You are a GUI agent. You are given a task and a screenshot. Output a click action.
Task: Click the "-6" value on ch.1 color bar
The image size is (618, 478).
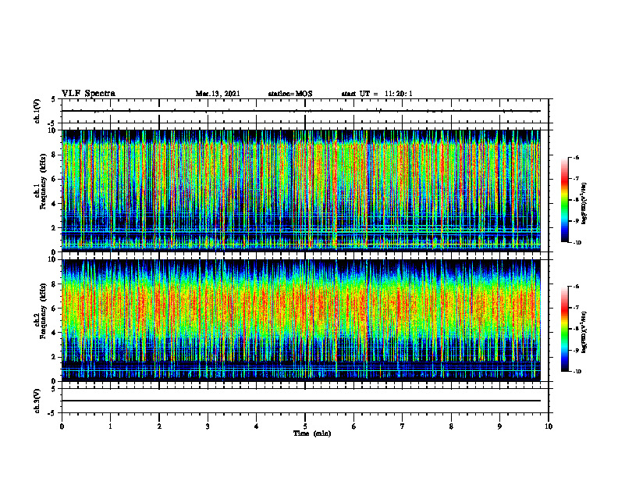point(575,157)
